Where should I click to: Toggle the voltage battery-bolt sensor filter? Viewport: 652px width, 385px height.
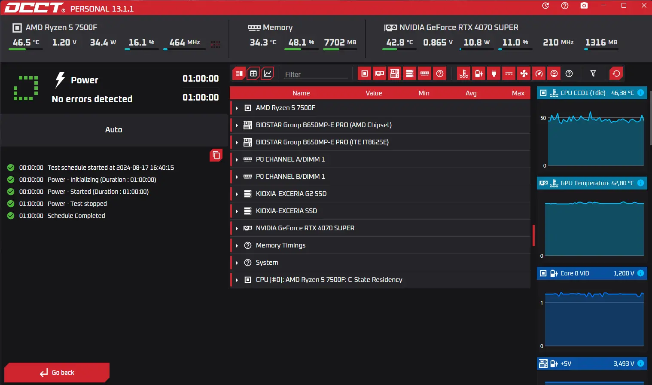(x=479, y=73)
